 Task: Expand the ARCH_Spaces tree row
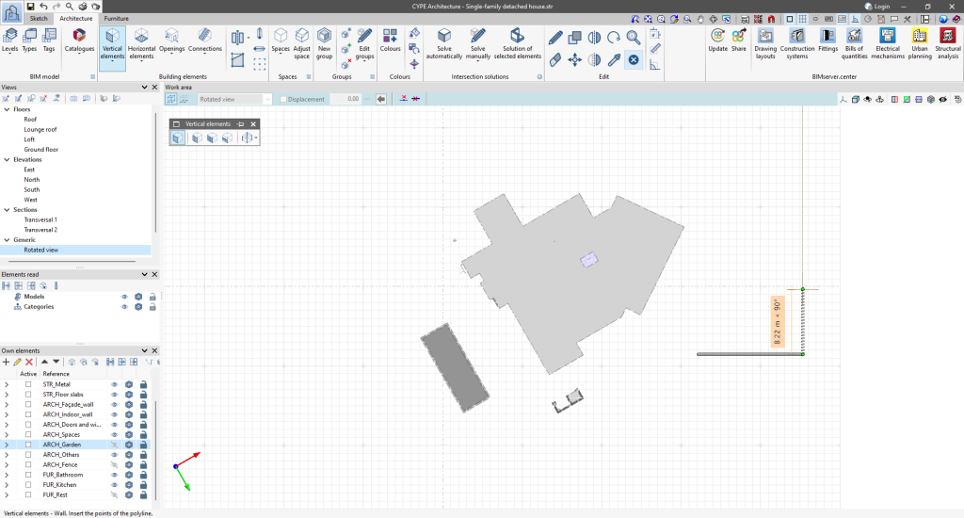tap(7, 434)
